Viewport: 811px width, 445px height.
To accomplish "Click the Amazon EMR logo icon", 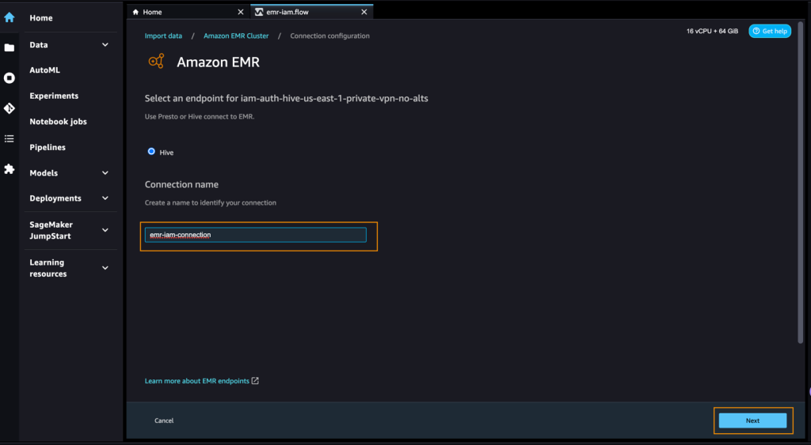I will 156,61.
